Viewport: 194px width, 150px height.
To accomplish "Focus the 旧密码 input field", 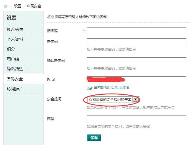I will (x=136, y=31).
